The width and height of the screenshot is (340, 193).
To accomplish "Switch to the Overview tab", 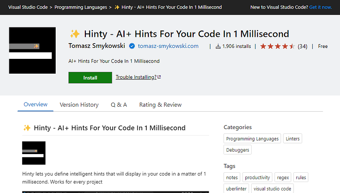I will tap(36, 105).
